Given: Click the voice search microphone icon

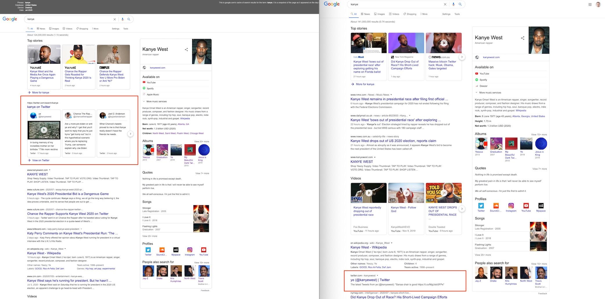Looking at the screenshot, I should pyautogui.click(x=453, y=4).
